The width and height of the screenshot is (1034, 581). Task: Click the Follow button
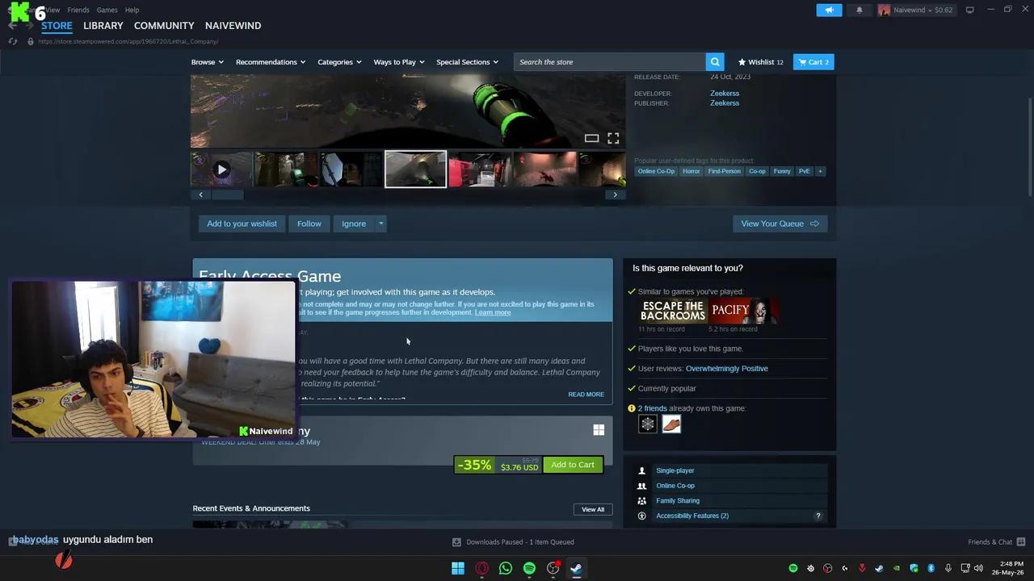tap(309, 224)
